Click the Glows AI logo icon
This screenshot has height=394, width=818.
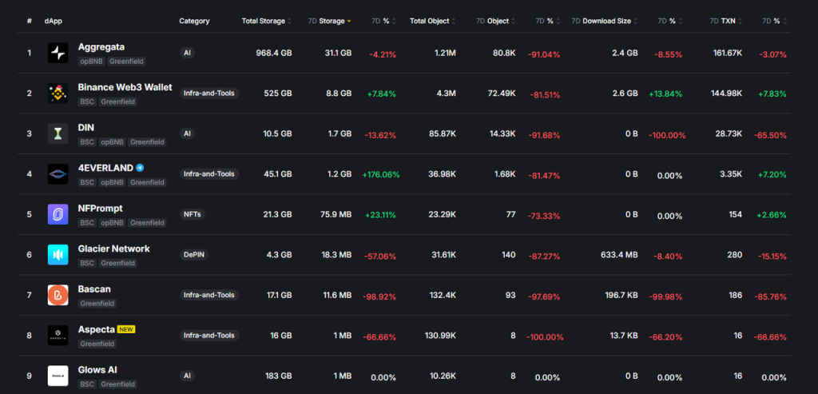(x=58, y=376)
